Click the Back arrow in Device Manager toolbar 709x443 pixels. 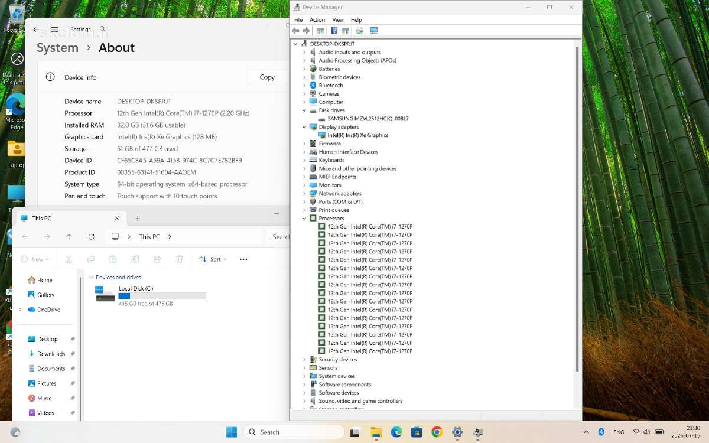(295, 31)
